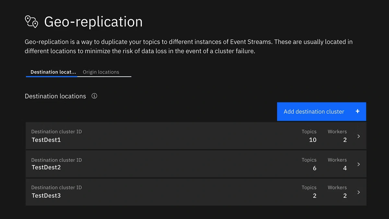Click the Workers count for TestDest1
The width and height of the screenshot is (389, 219).
click(345, 140)
